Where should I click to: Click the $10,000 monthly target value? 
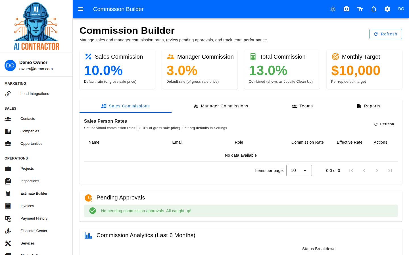point(356,71)
